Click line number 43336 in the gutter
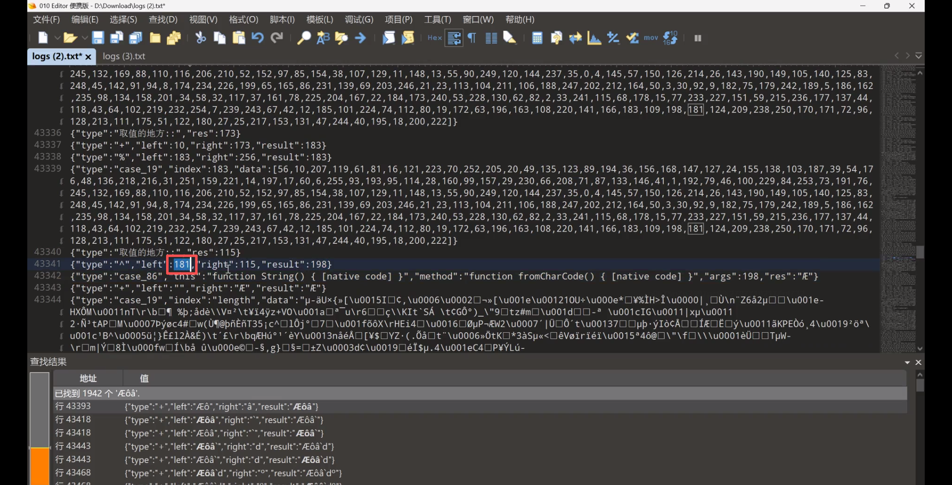Viewport: 952px width, 485px height. (48, 133)
